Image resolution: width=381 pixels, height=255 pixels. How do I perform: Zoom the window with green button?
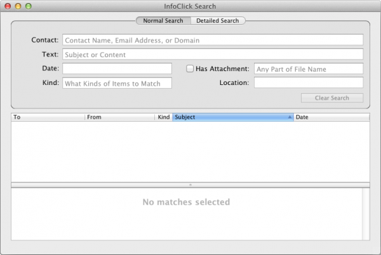(x=29, y=6)
